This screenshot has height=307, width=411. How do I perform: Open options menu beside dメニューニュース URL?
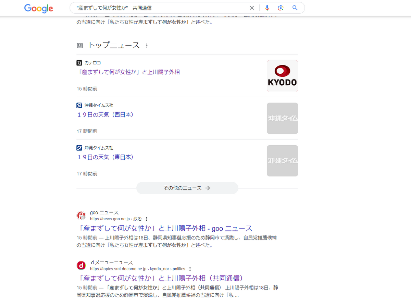point(190,269)
